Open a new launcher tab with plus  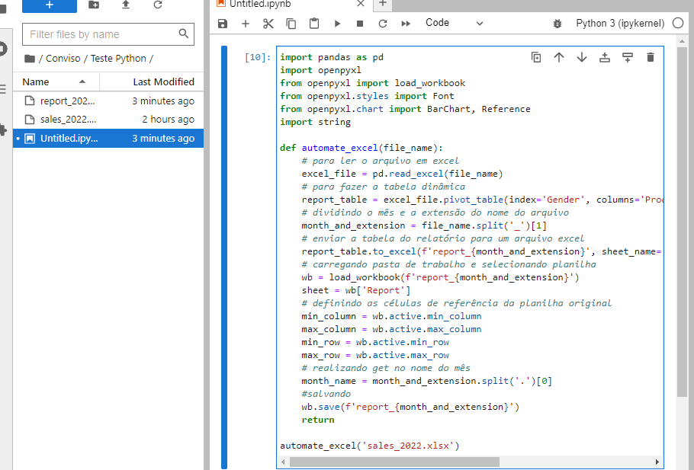pyautogui.click(x=383, y=4)
